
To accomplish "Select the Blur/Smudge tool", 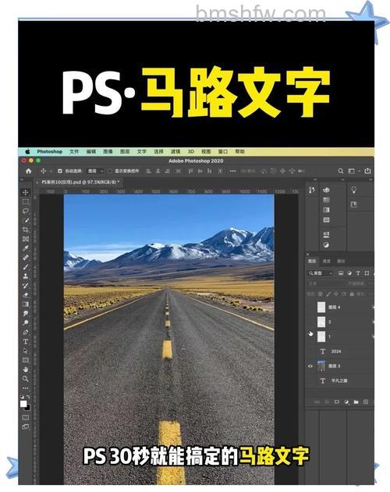I will 26,314.
